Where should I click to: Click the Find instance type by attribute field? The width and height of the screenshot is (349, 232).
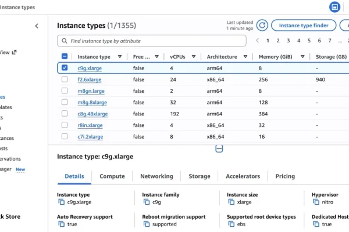pyautogui.click(x=152, y=41)
